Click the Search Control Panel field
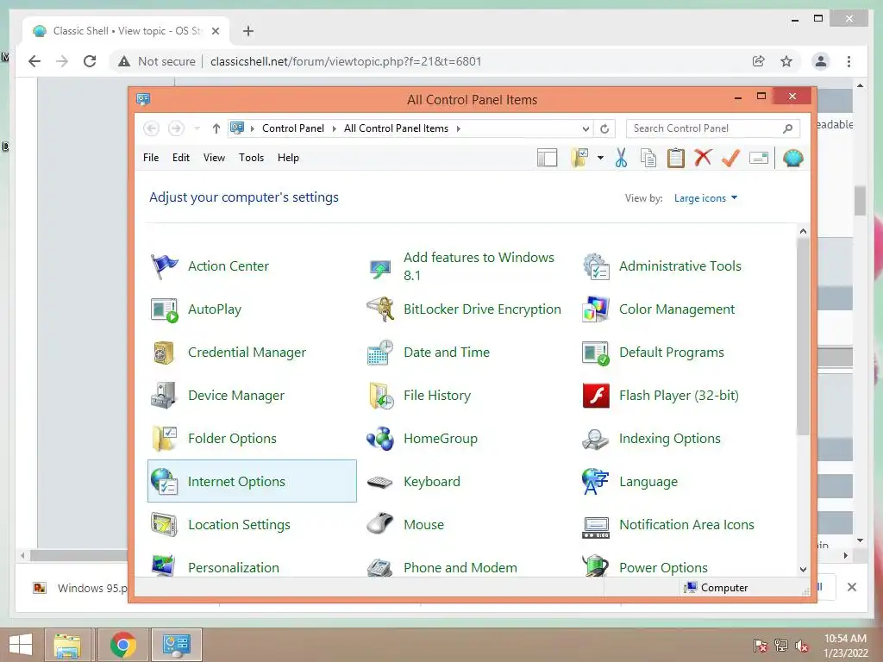This screenshot has height=662, width=883. (x=713, y=129)
